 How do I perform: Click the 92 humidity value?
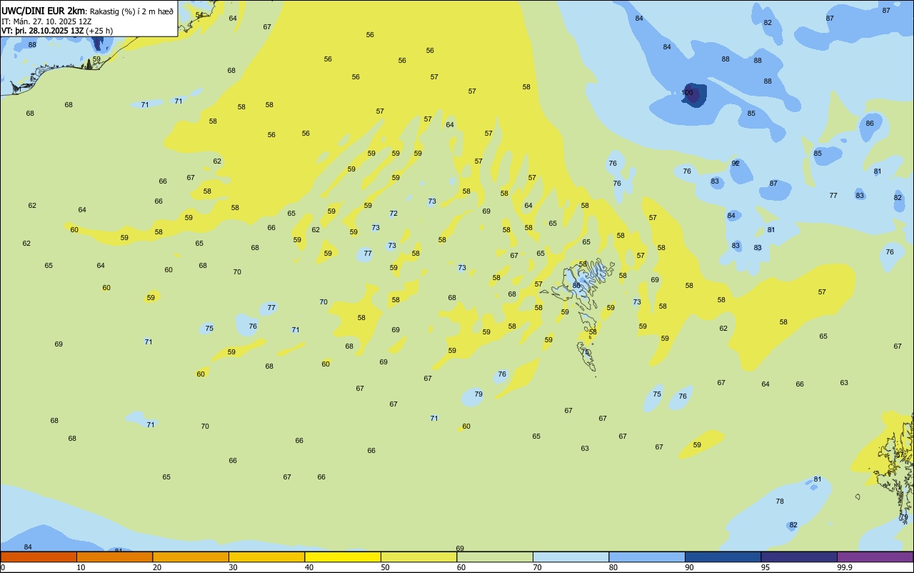click(x=735, y=164)
